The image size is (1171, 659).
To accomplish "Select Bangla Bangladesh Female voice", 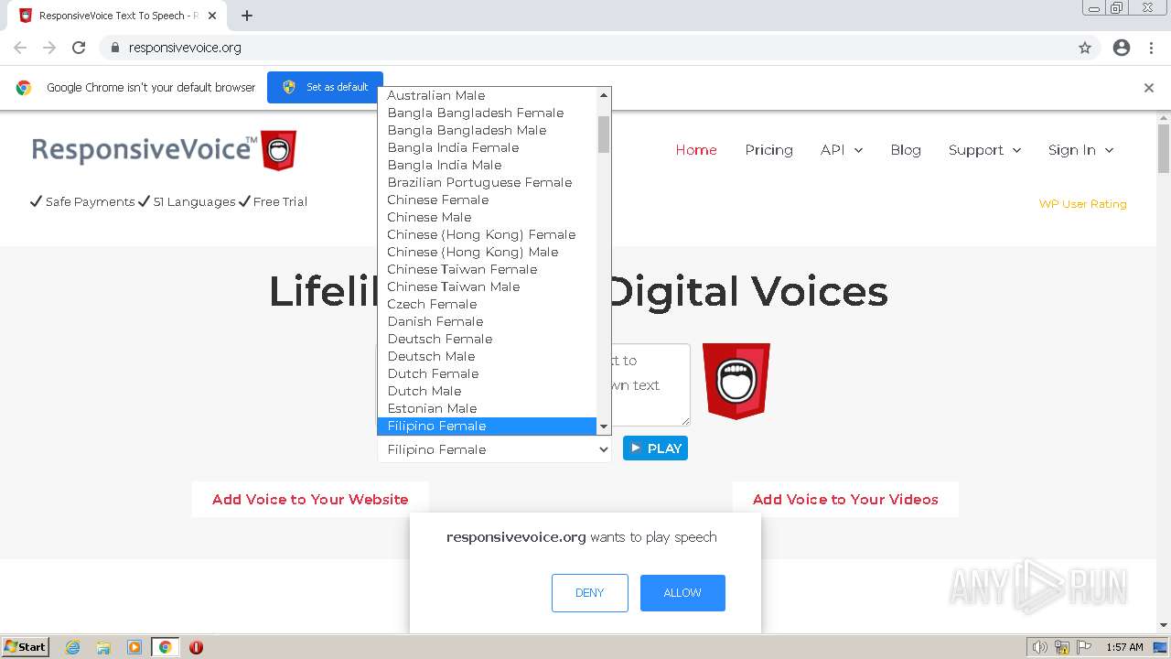I will click(x=487, y=113).
